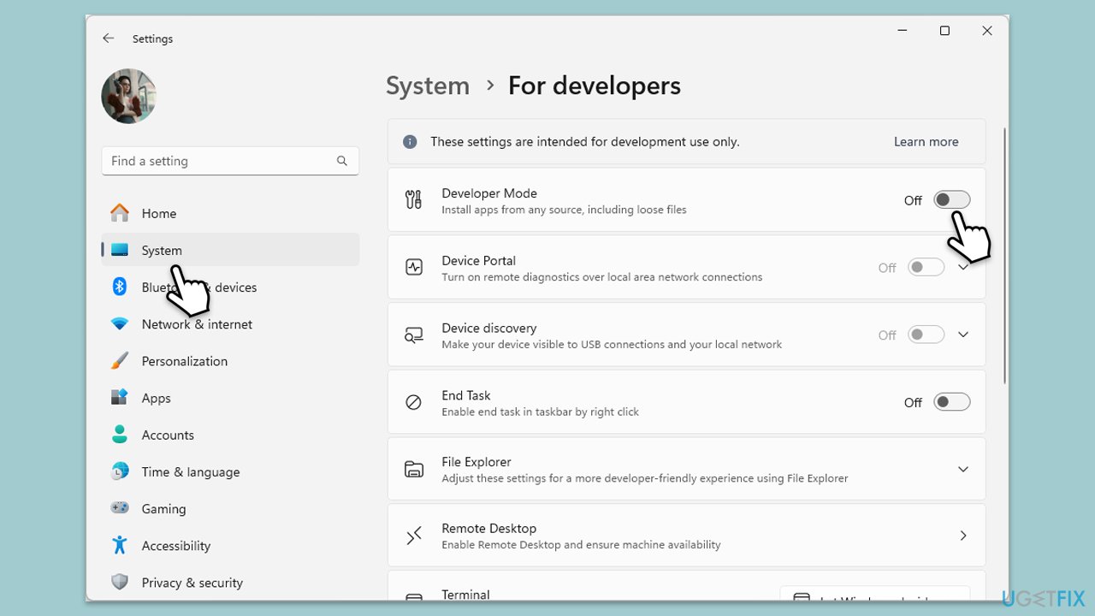Maximize the Settings window
Image resolution: width=1095 pixels, height=616 pixels.
944,31
